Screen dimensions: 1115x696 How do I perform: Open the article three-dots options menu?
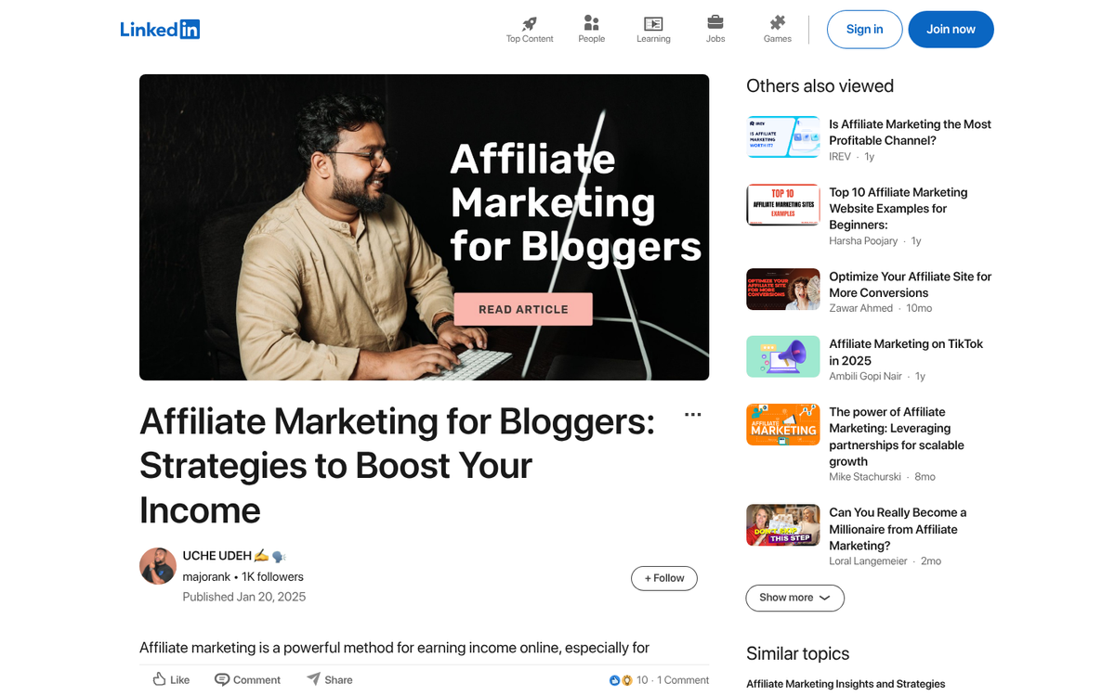tap(692, 415)
